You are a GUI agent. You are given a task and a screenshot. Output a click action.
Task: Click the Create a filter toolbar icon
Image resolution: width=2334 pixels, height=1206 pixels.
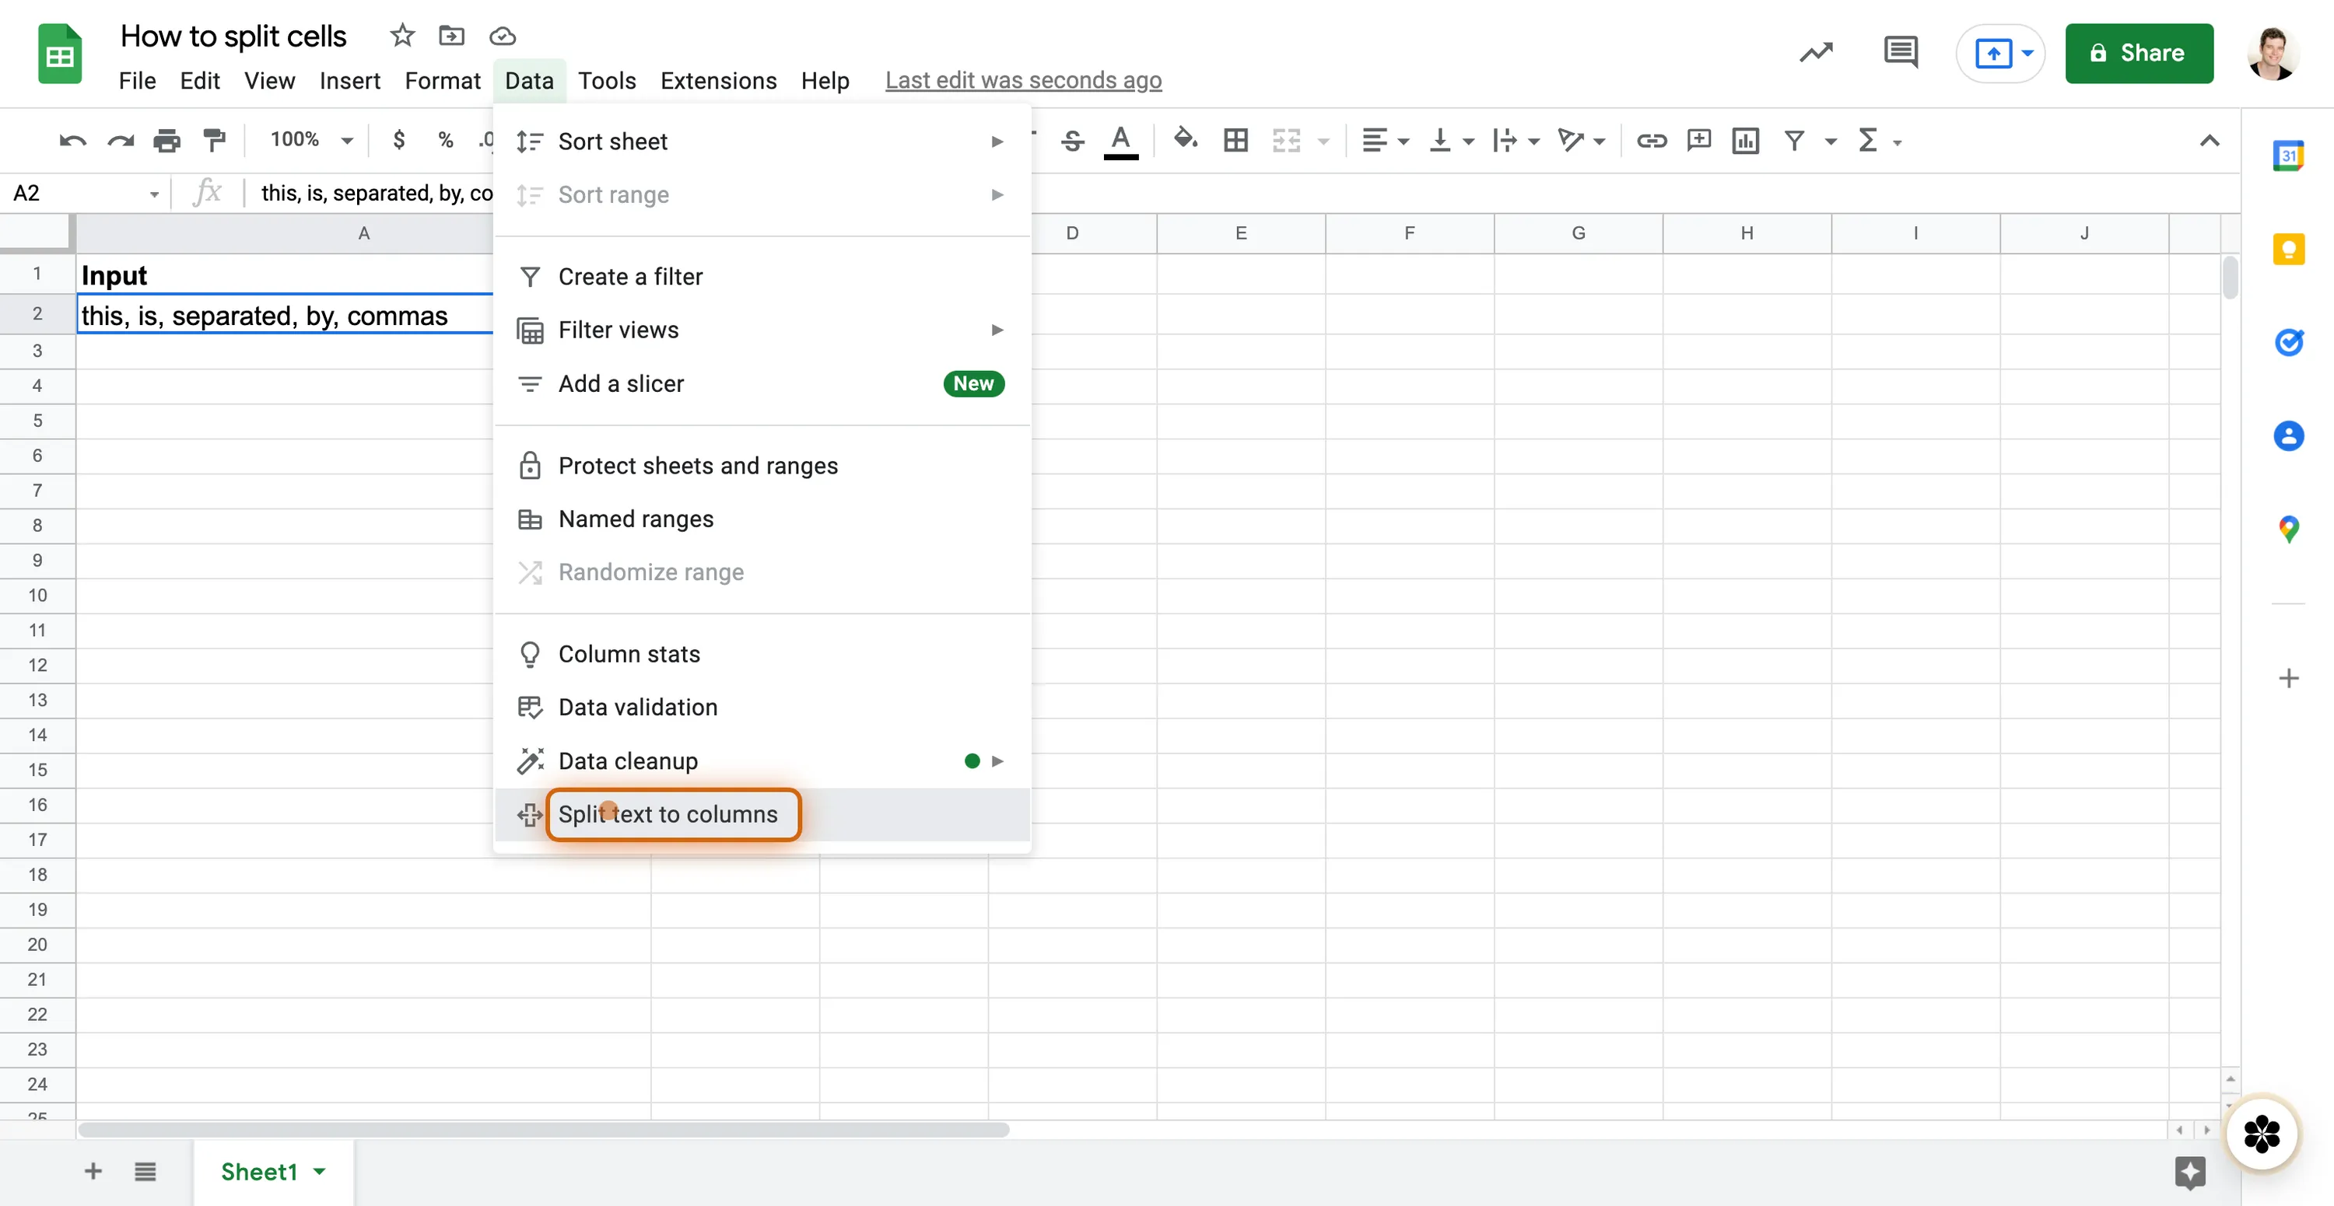[x=1794, y=140]
